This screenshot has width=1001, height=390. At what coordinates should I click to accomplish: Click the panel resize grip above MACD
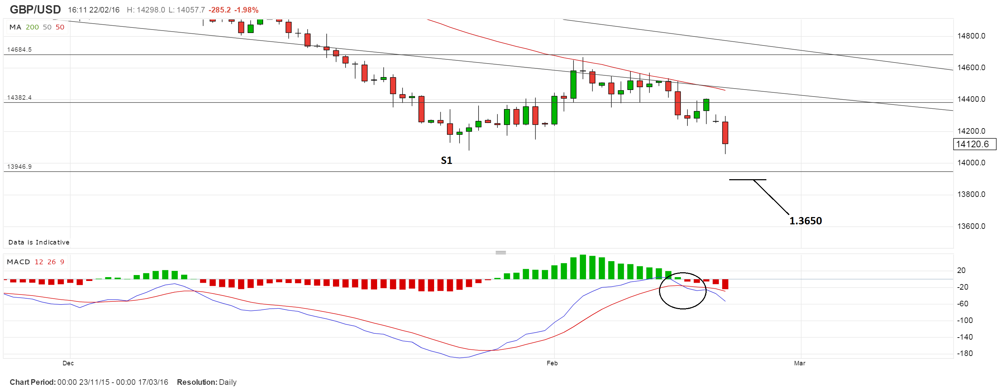500,252
